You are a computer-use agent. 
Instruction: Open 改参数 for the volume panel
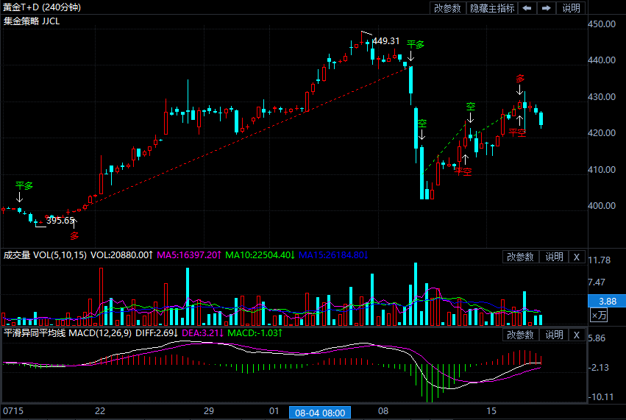521,257
